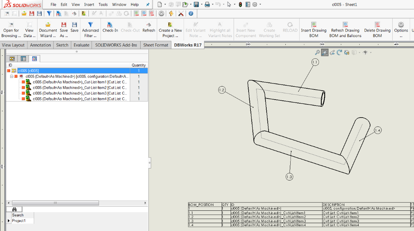Switch to the Annotation tab

(x=40, y=45)
